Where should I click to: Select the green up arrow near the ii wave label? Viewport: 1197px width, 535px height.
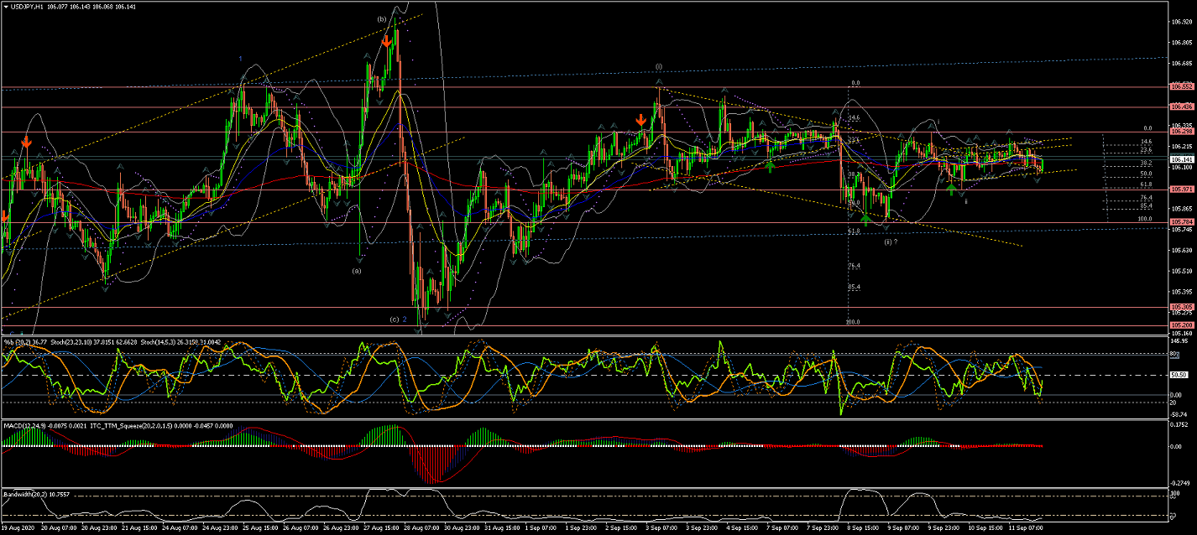click(x=951, y=190)
